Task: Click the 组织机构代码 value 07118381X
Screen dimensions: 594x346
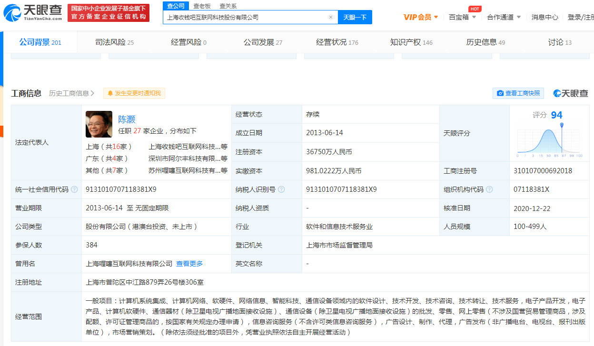Action: click(531, 189)
